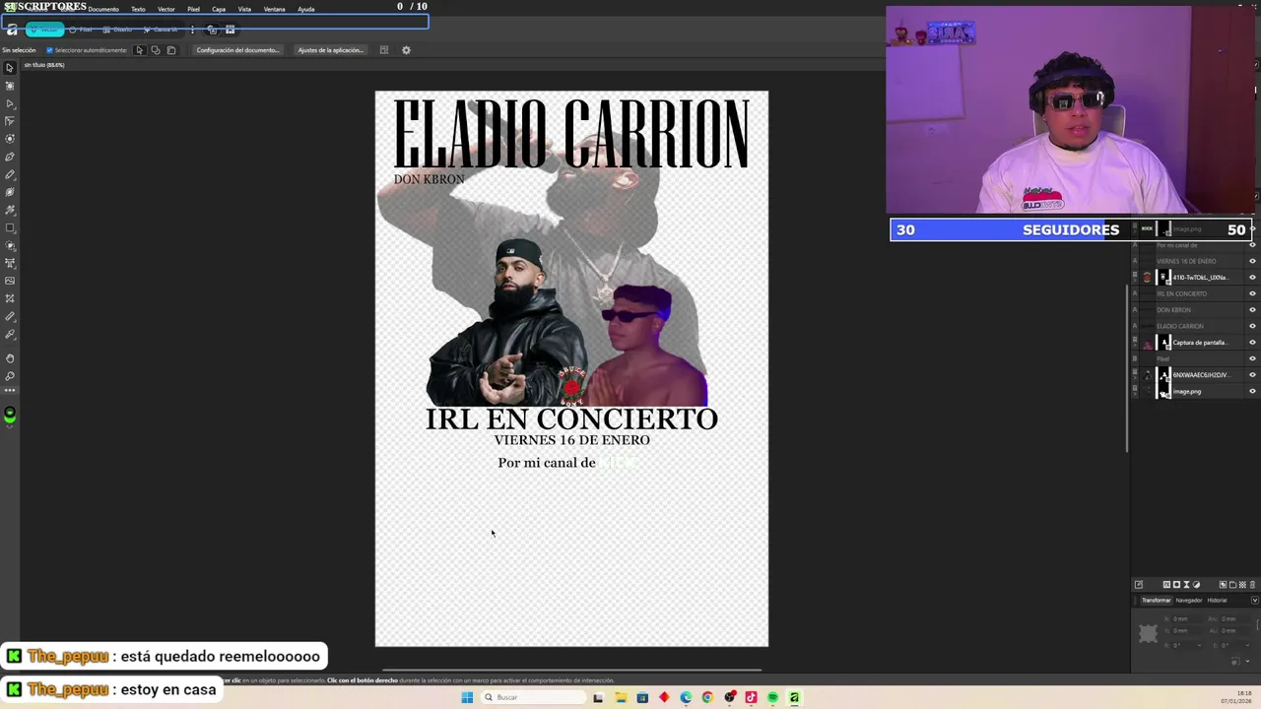Expand the 4110-TwTOkL layer chevron
This screenshot has width=1261, height=709.
click(x=1134, y=281)
